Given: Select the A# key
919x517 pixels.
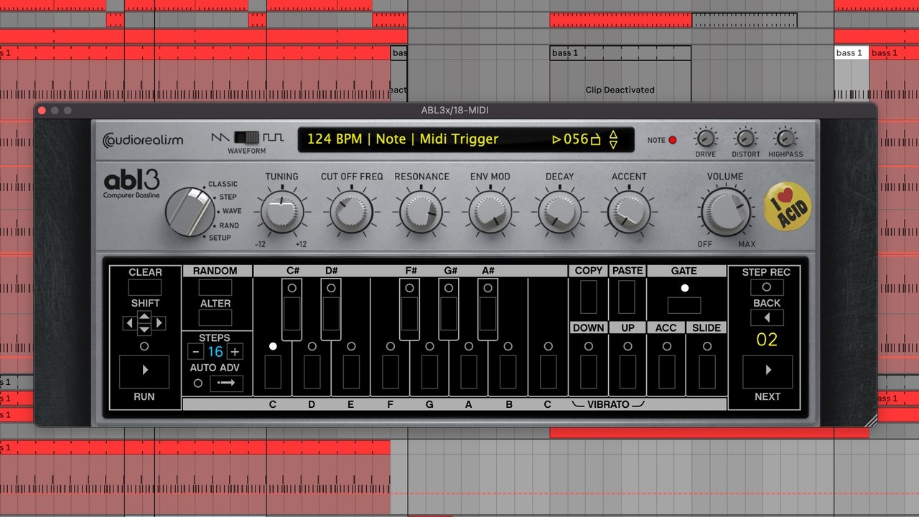Looking at the screenshot, I should click(488, 312).
